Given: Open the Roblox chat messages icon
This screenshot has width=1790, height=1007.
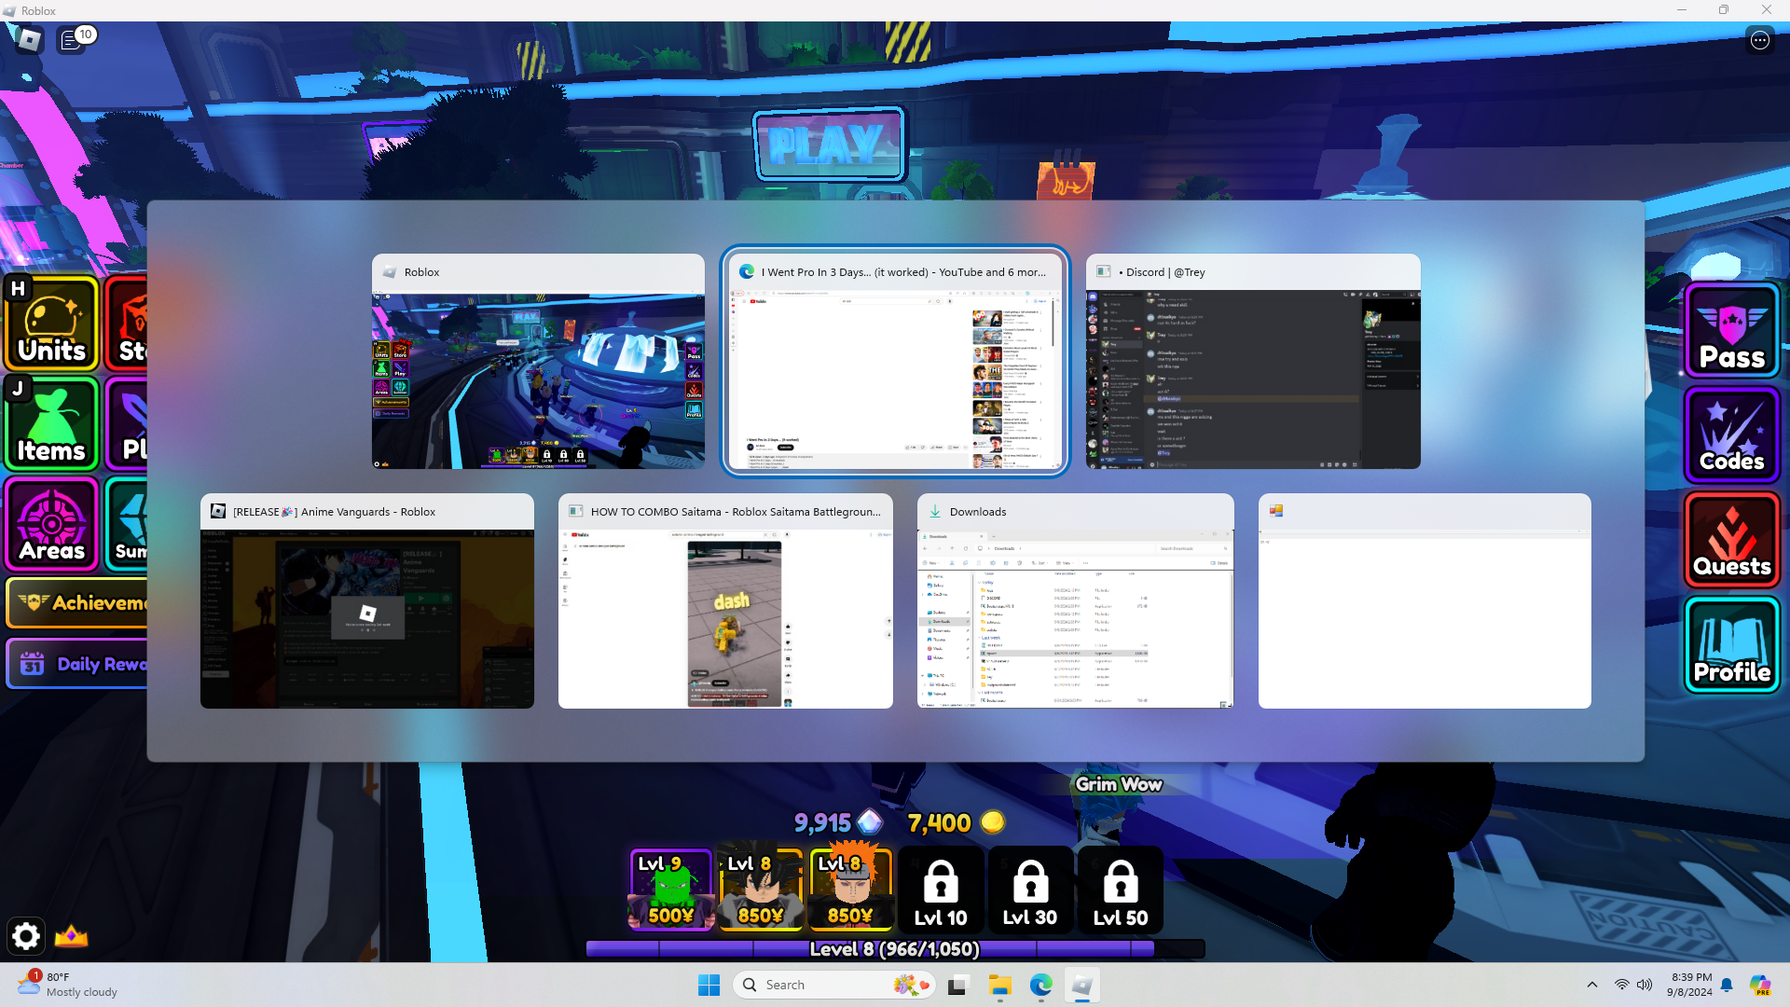Looking at the screenshot, I should [71, 39].
